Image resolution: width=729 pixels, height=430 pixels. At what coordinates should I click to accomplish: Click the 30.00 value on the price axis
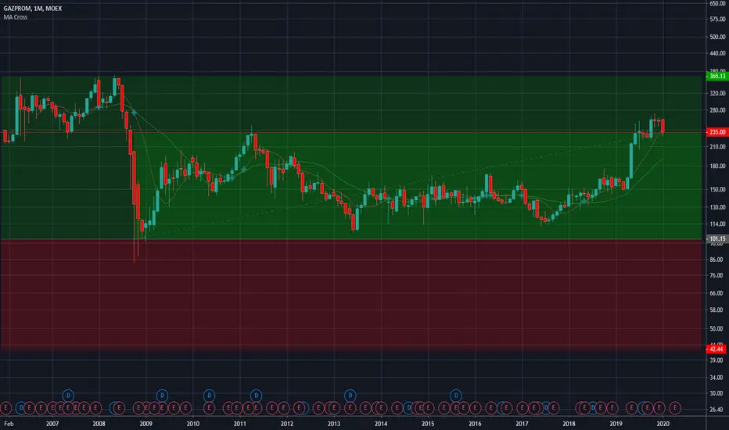[716, 392]
